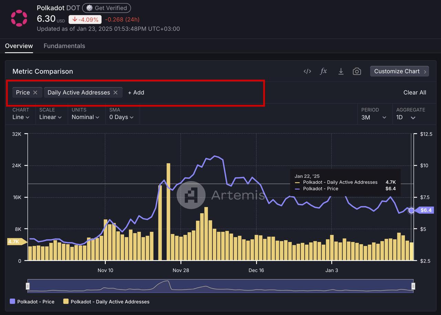Viewport: 441px width, 315px height.
Task: Open the embed code icon
Action: click(307, 71)
